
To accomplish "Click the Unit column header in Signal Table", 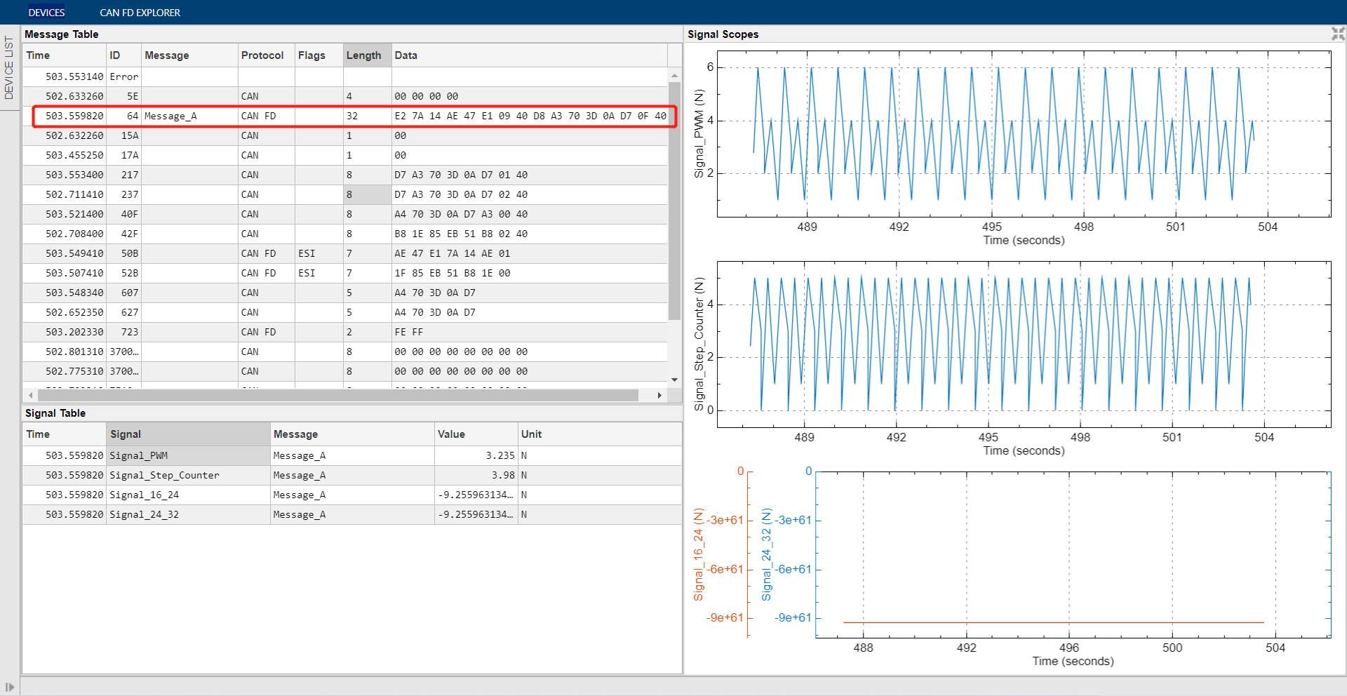I will click(x=531, y=434).
